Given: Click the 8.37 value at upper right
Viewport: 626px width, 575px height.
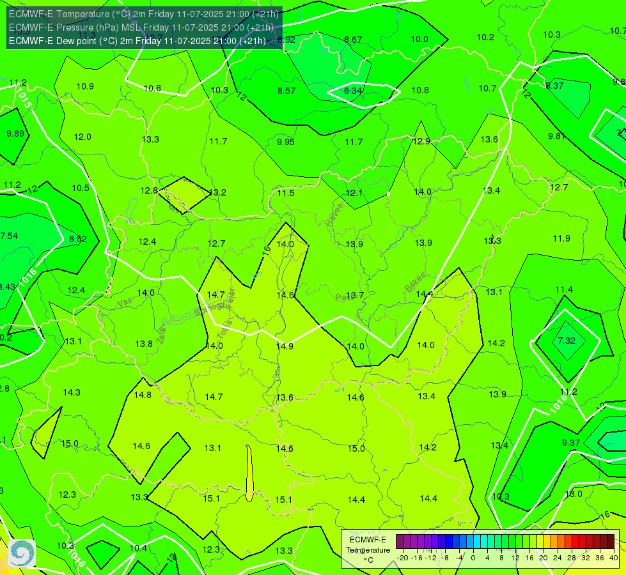Looking at the screenshot, I should pyautogui.click(x=554, y=86).
